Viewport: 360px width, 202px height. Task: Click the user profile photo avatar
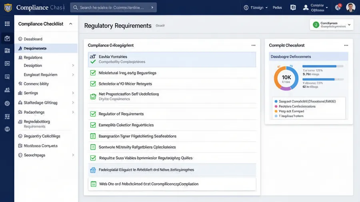(350, 8)
